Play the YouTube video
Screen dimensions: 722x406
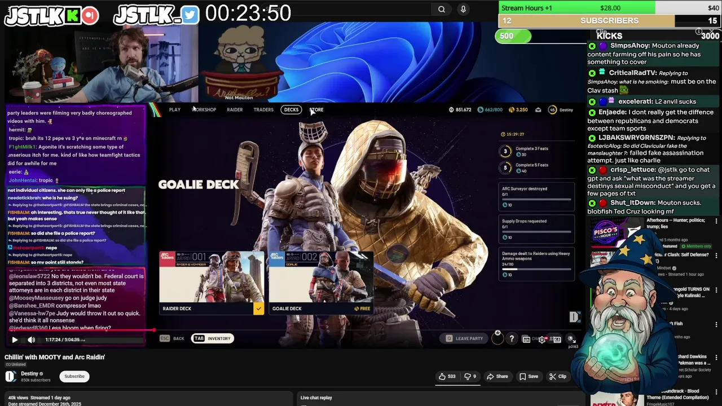pyautogui.click(x=15, y=339)
